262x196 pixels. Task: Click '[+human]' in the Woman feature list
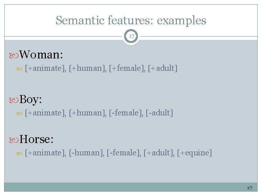(x=87, y=69)
